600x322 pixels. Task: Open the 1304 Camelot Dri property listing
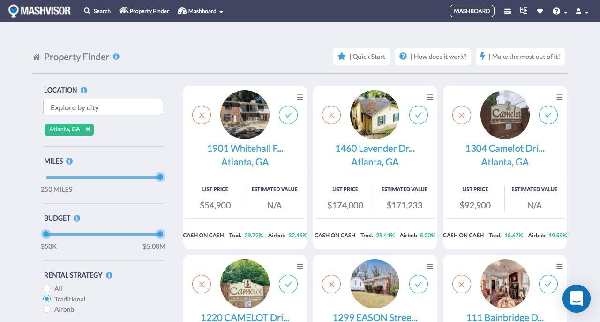click(505, 149)
